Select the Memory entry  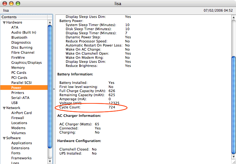pos(18,68)
